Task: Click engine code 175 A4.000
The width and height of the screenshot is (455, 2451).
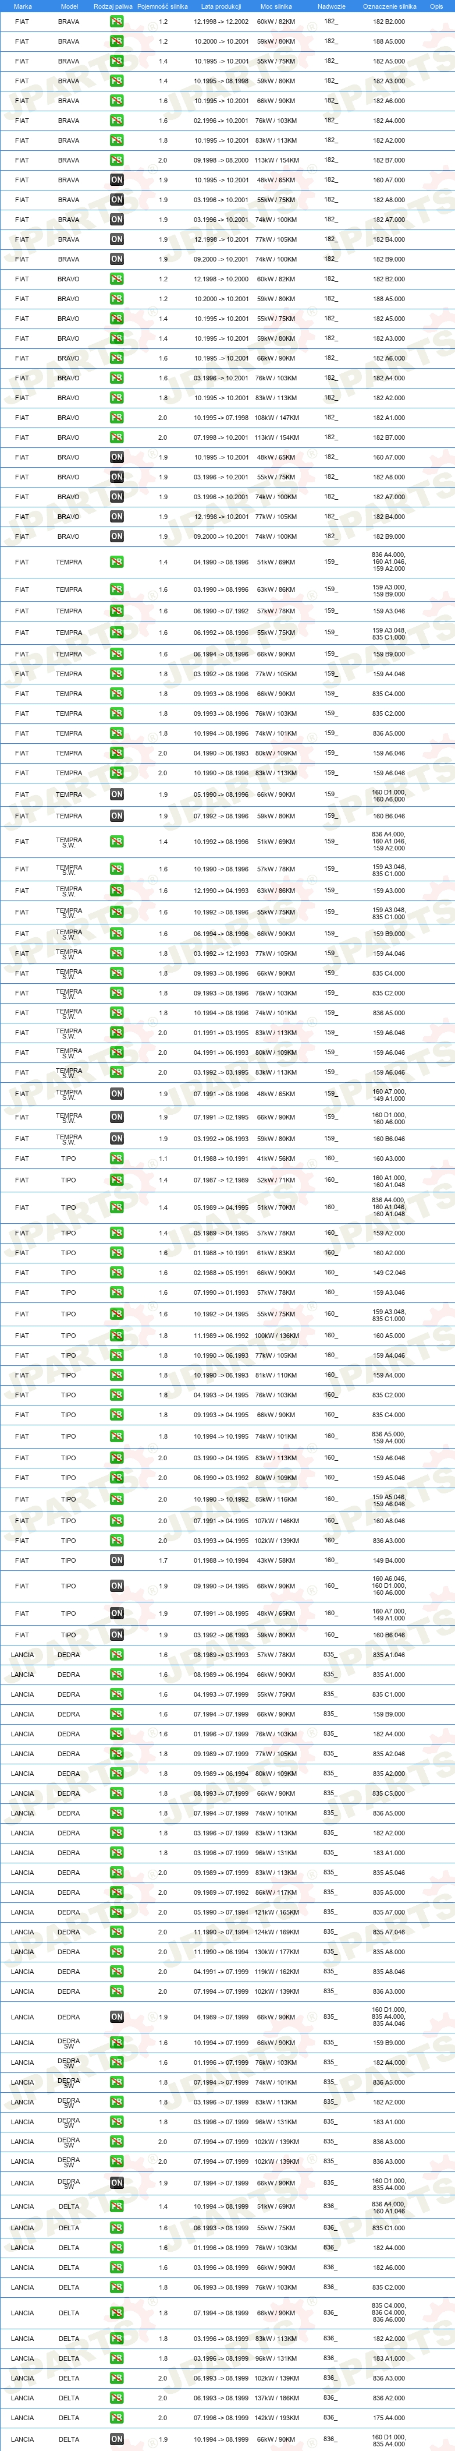Action: click(389, 2418)
